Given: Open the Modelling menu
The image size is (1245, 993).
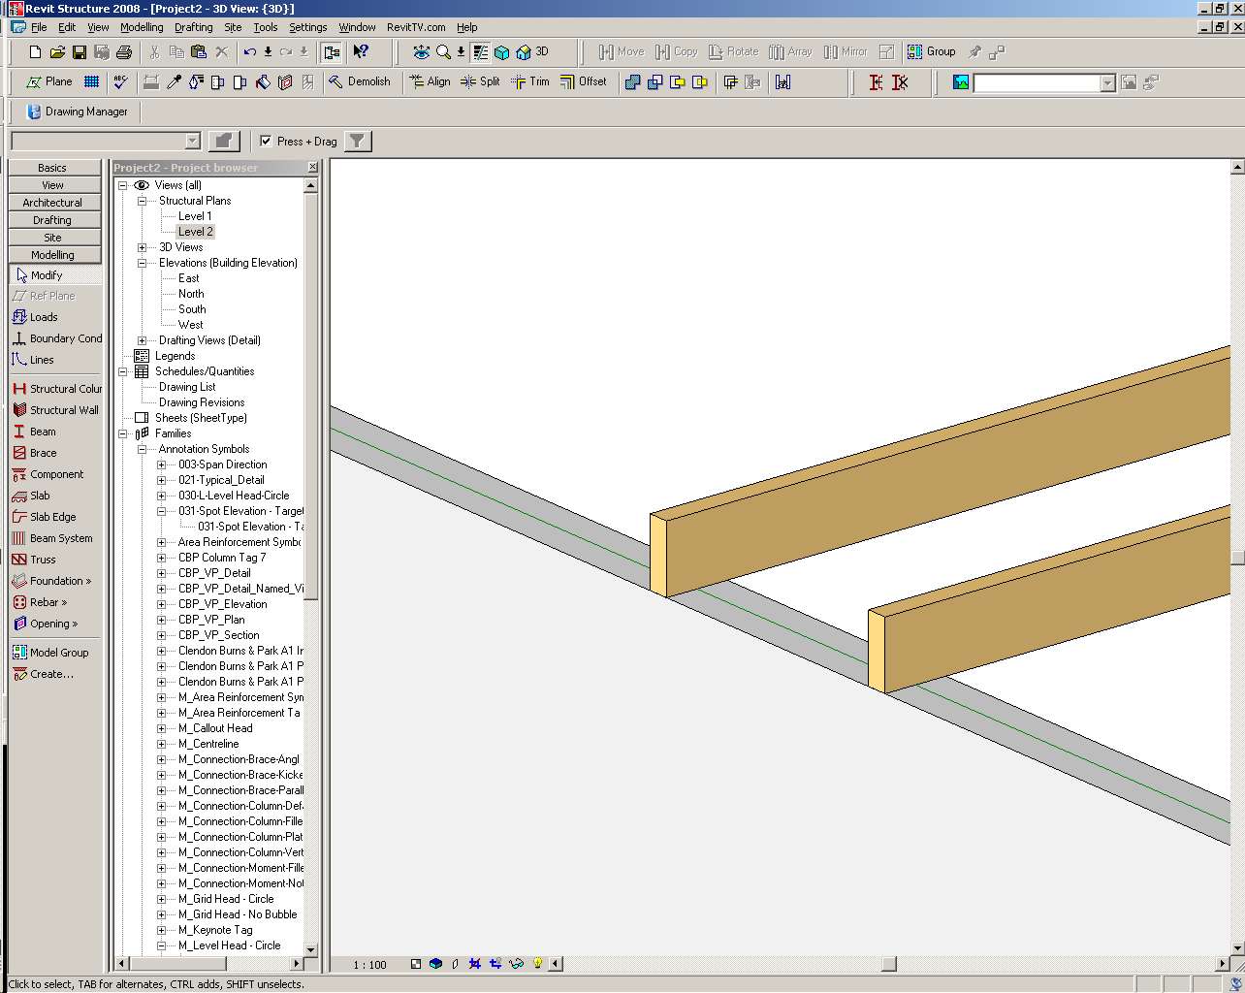Looking at the screenshot, I should click(142, 27).
